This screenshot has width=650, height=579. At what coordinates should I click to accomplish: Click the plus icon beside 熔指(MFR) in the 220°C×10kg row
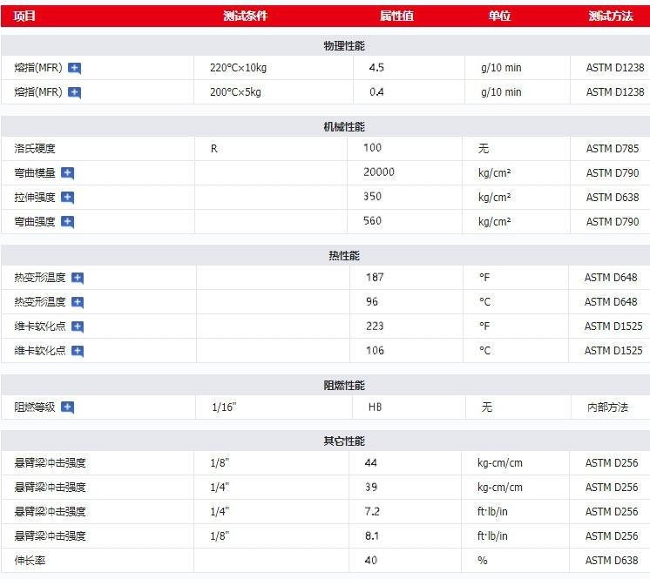pos(75,68)
